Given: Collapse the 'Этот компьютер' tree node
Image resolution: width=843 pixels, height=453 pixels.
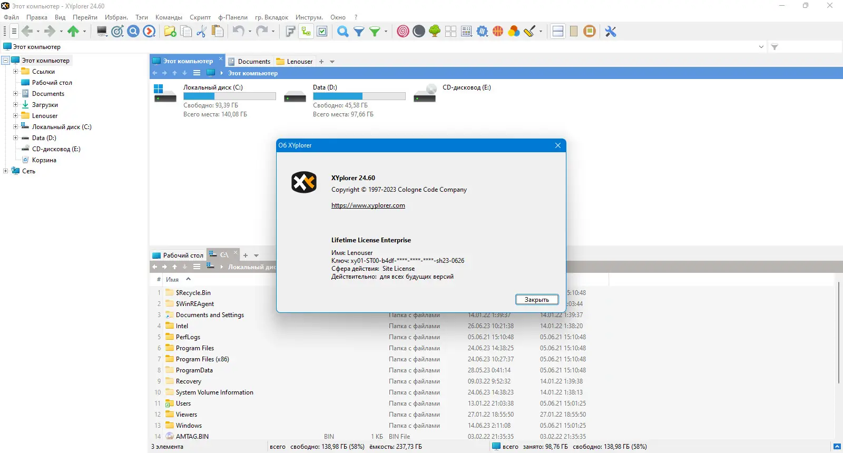Looking at the screenshot, I should pos(6,61).
